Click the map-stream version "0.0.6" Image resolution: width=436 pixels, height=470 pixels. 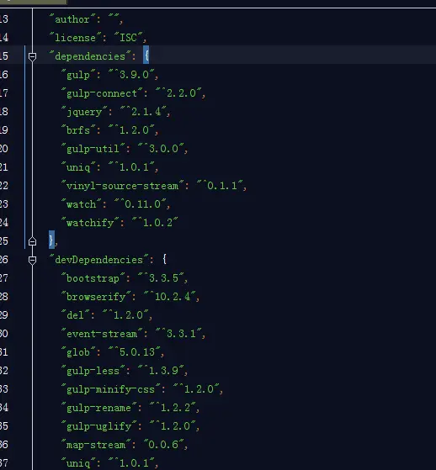[163, 445]
